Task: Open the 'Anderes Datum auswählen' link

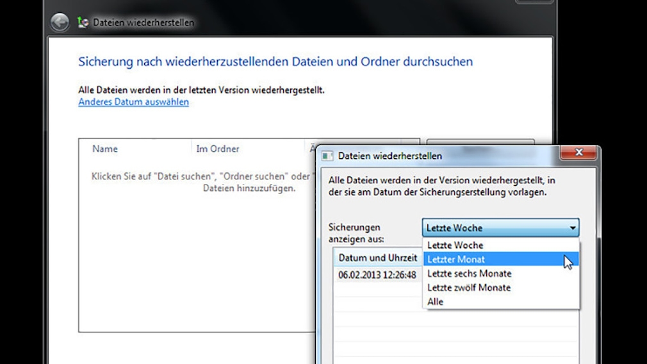Action: [x=134, y=102]
